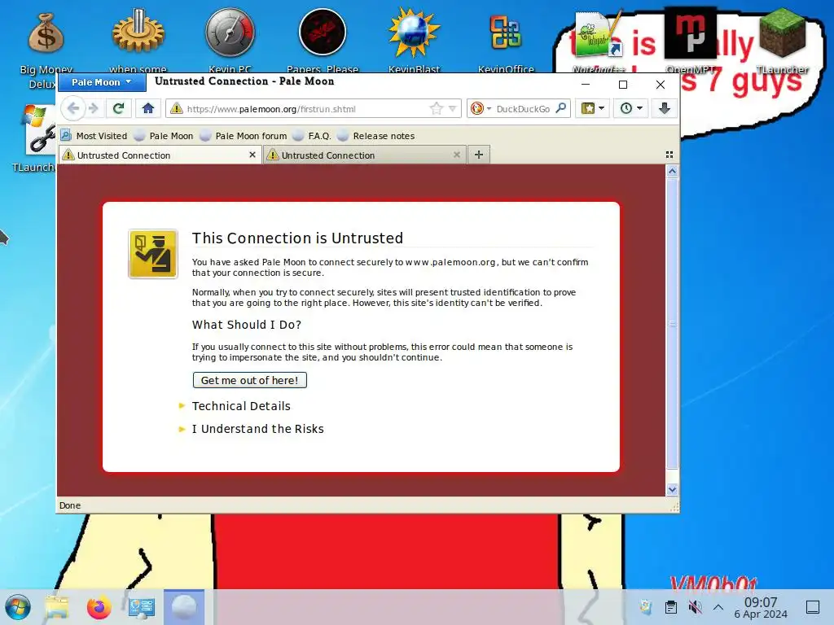834x625 pixels.
Task: Open the Pale Moon application menu
Action: 101,82
